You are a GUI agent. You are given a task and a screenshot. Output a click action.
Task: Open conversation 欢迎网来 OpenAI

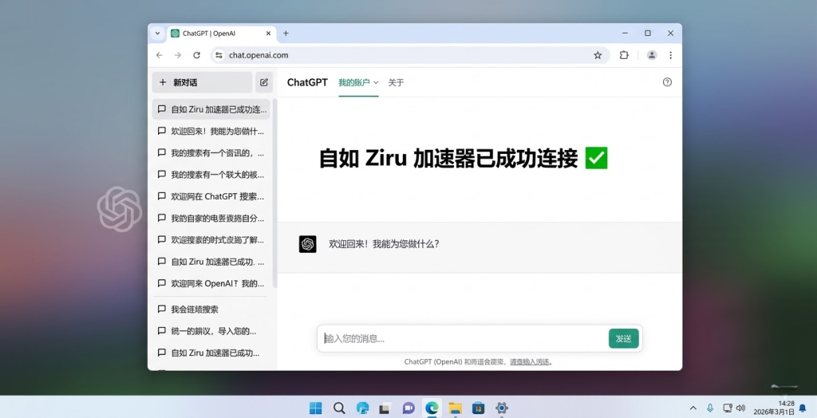[211, 283]
